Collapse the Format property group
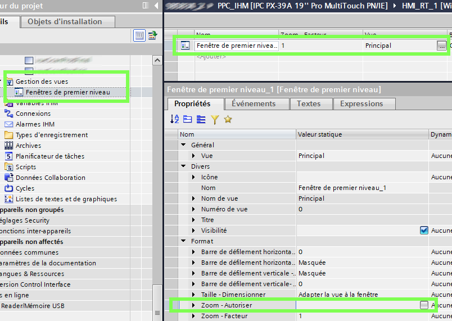 [184, 241]
